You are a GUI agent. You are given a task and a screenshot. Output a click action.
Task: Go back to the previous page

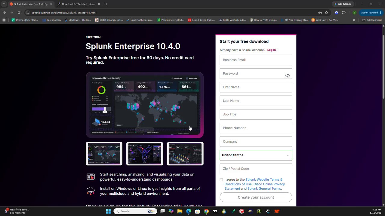coord(5,13)
